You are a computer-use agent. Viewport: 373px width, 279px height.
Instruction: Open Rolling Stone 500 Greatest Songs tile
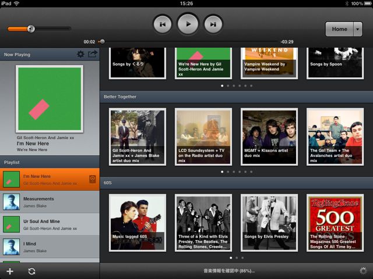pos(335,223)
